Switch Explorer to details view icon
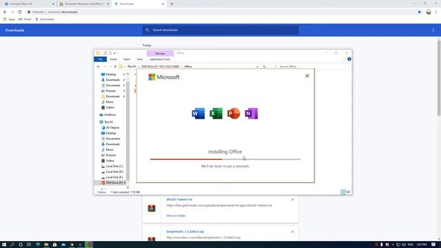This screenshot has height=248, width=441. [343, 192]
